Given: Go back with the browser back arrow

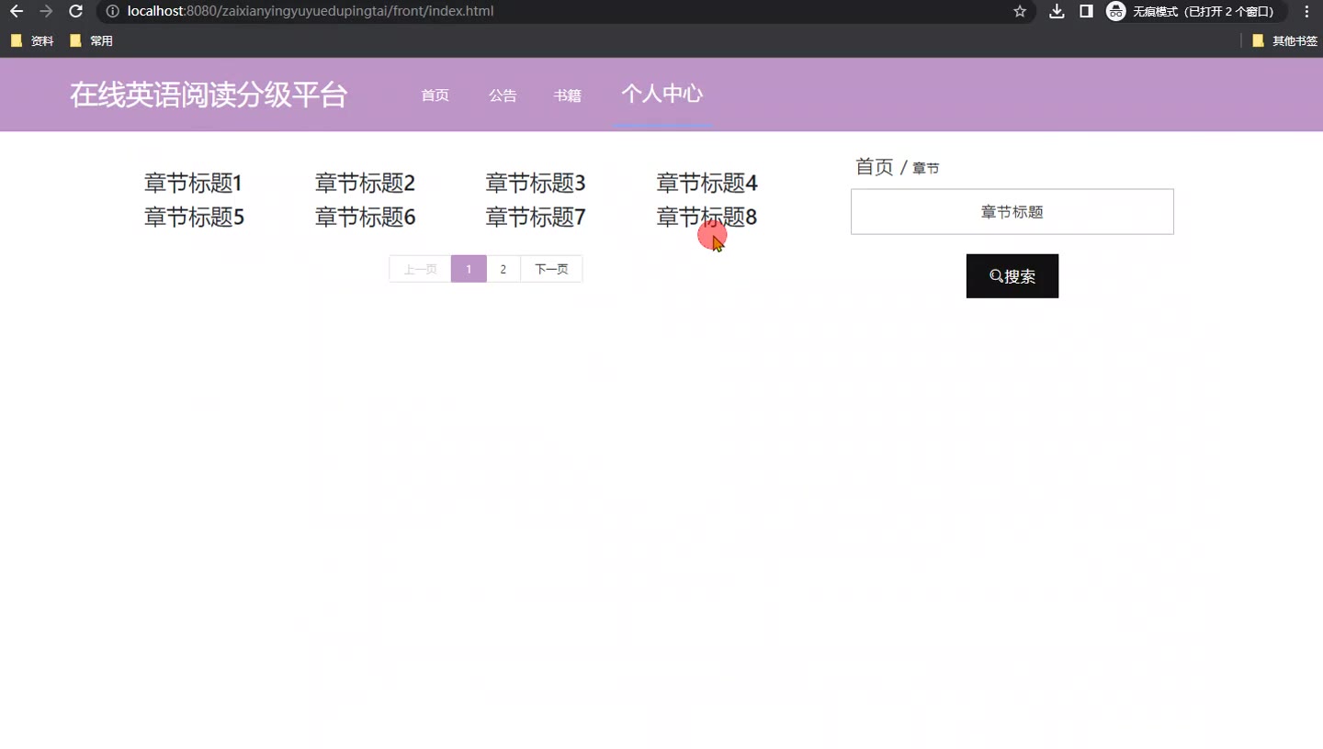Looking at the screenshot, I should tap(17, 11).
